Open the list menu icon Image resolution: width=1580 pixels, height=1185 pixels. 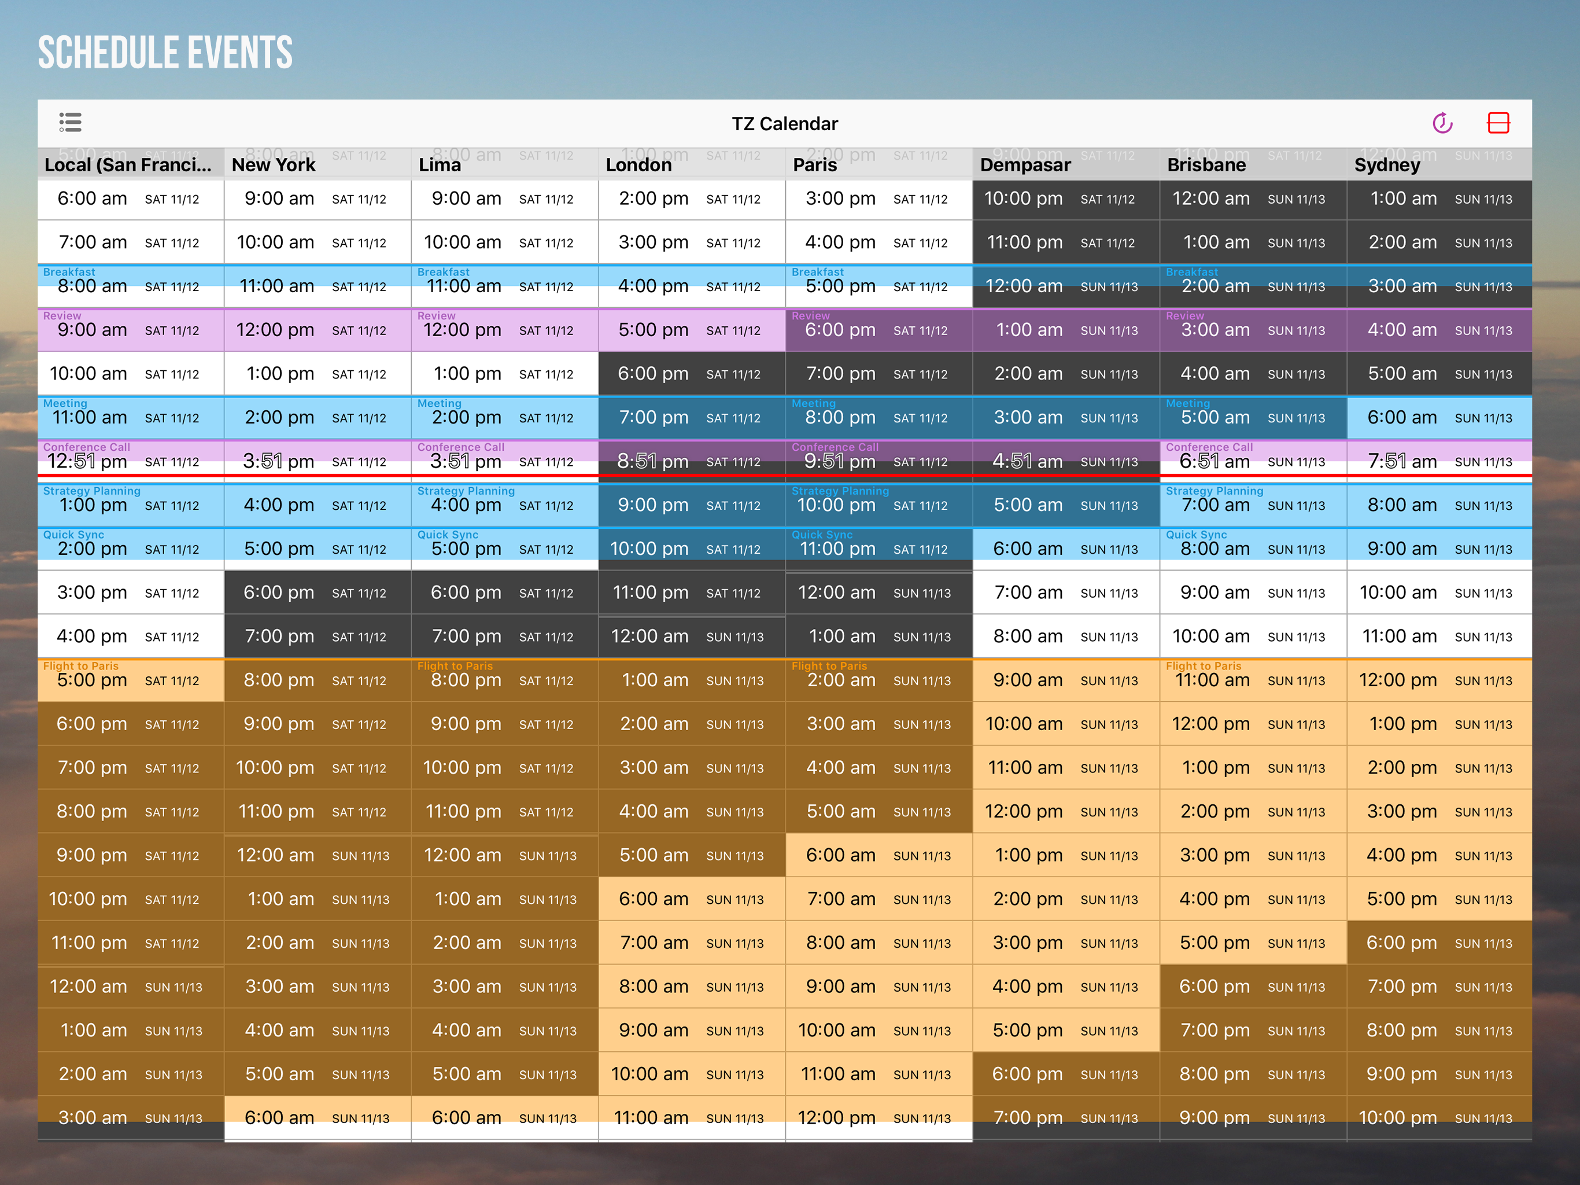tap(70, 122)
